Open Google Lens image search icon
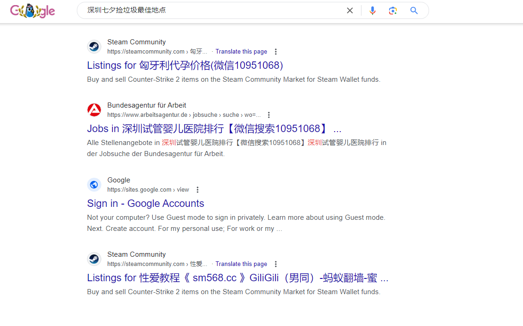Image resolution: width=523 pixels, height=326 pixels. pos(393,11)
